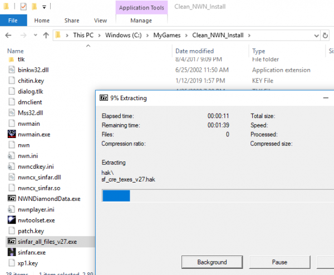The image size is (334, 275).
Task: Click the patch.key file icon
Action: pos(12,231)
